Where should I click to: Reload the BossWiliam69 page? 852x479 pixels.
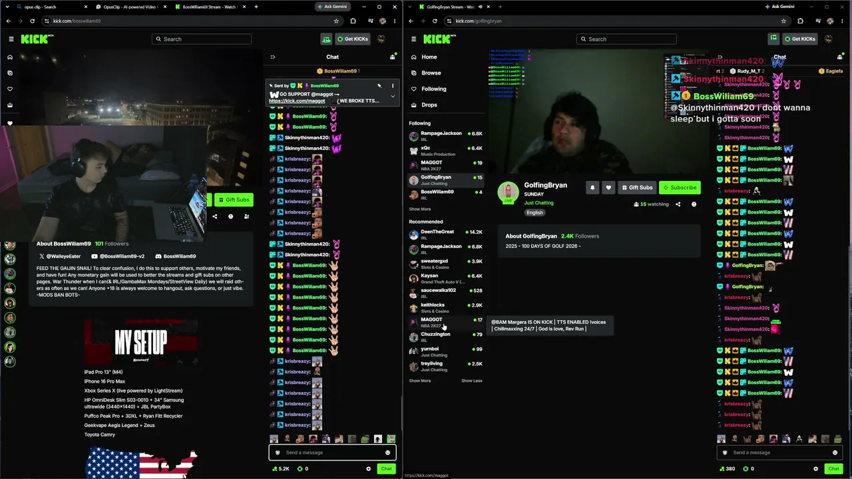pyautogui.click(x=32, y=21)
